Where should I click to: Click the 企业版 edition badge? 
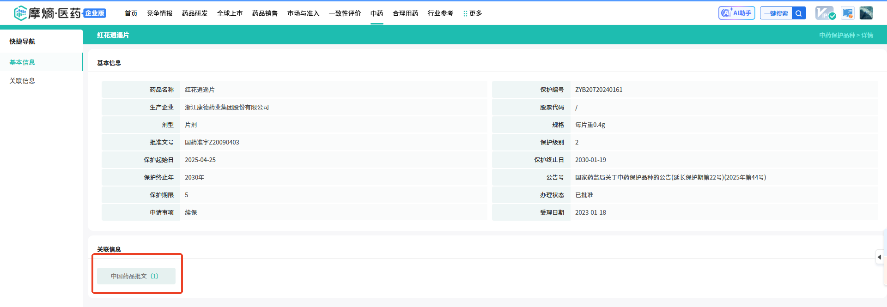(x=95, y=13)
